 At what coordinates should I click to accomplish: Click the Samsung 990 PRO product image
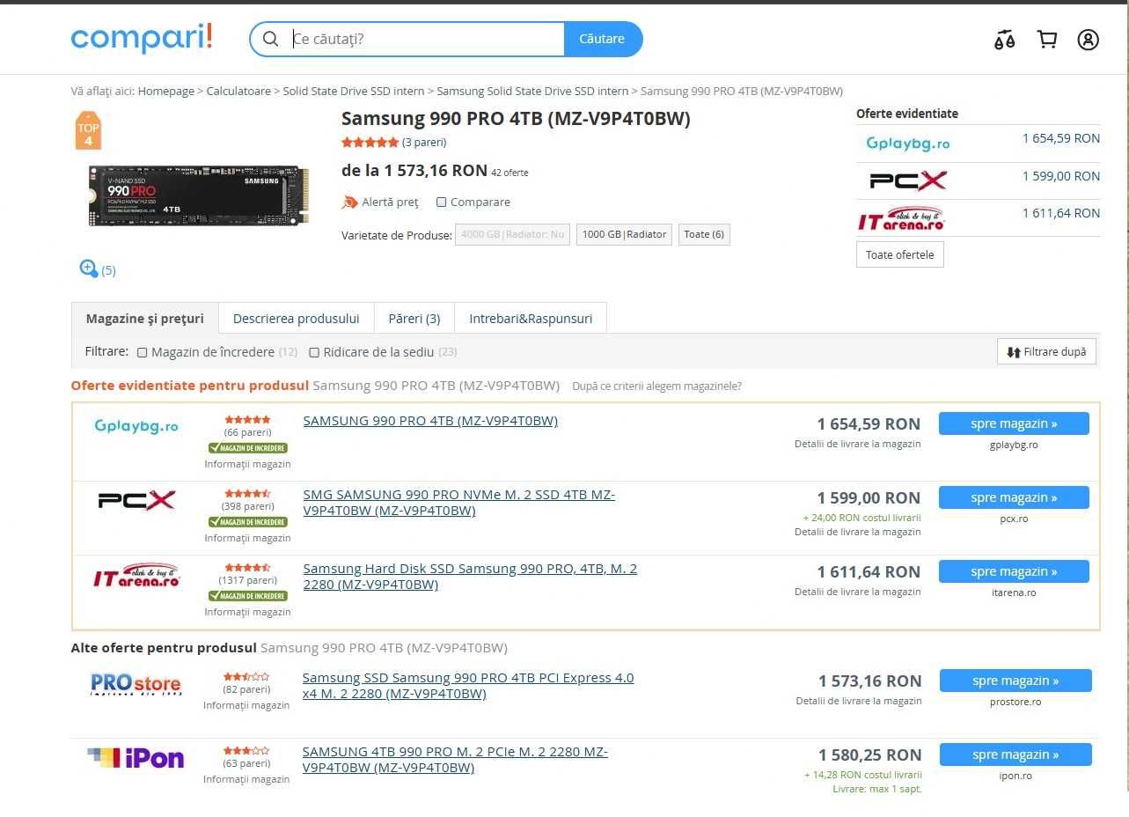point(199,195)
